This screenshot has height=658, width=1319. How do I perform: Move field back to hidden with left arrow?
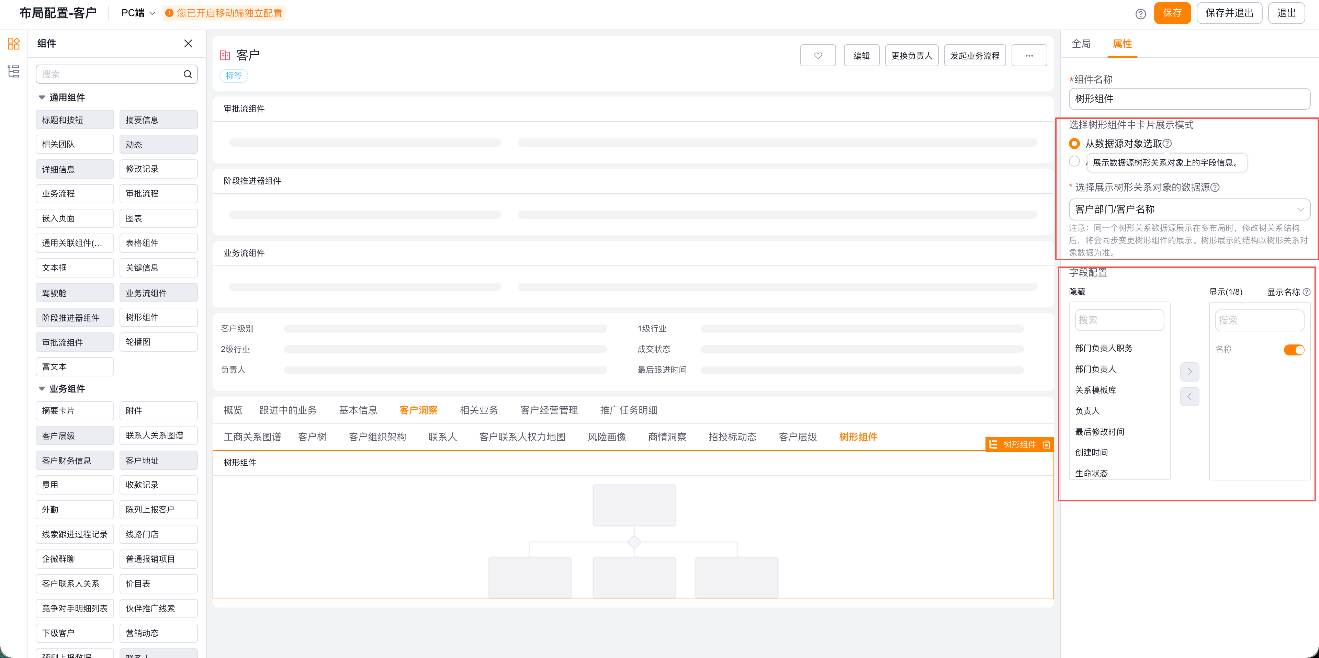(1190, 396)
